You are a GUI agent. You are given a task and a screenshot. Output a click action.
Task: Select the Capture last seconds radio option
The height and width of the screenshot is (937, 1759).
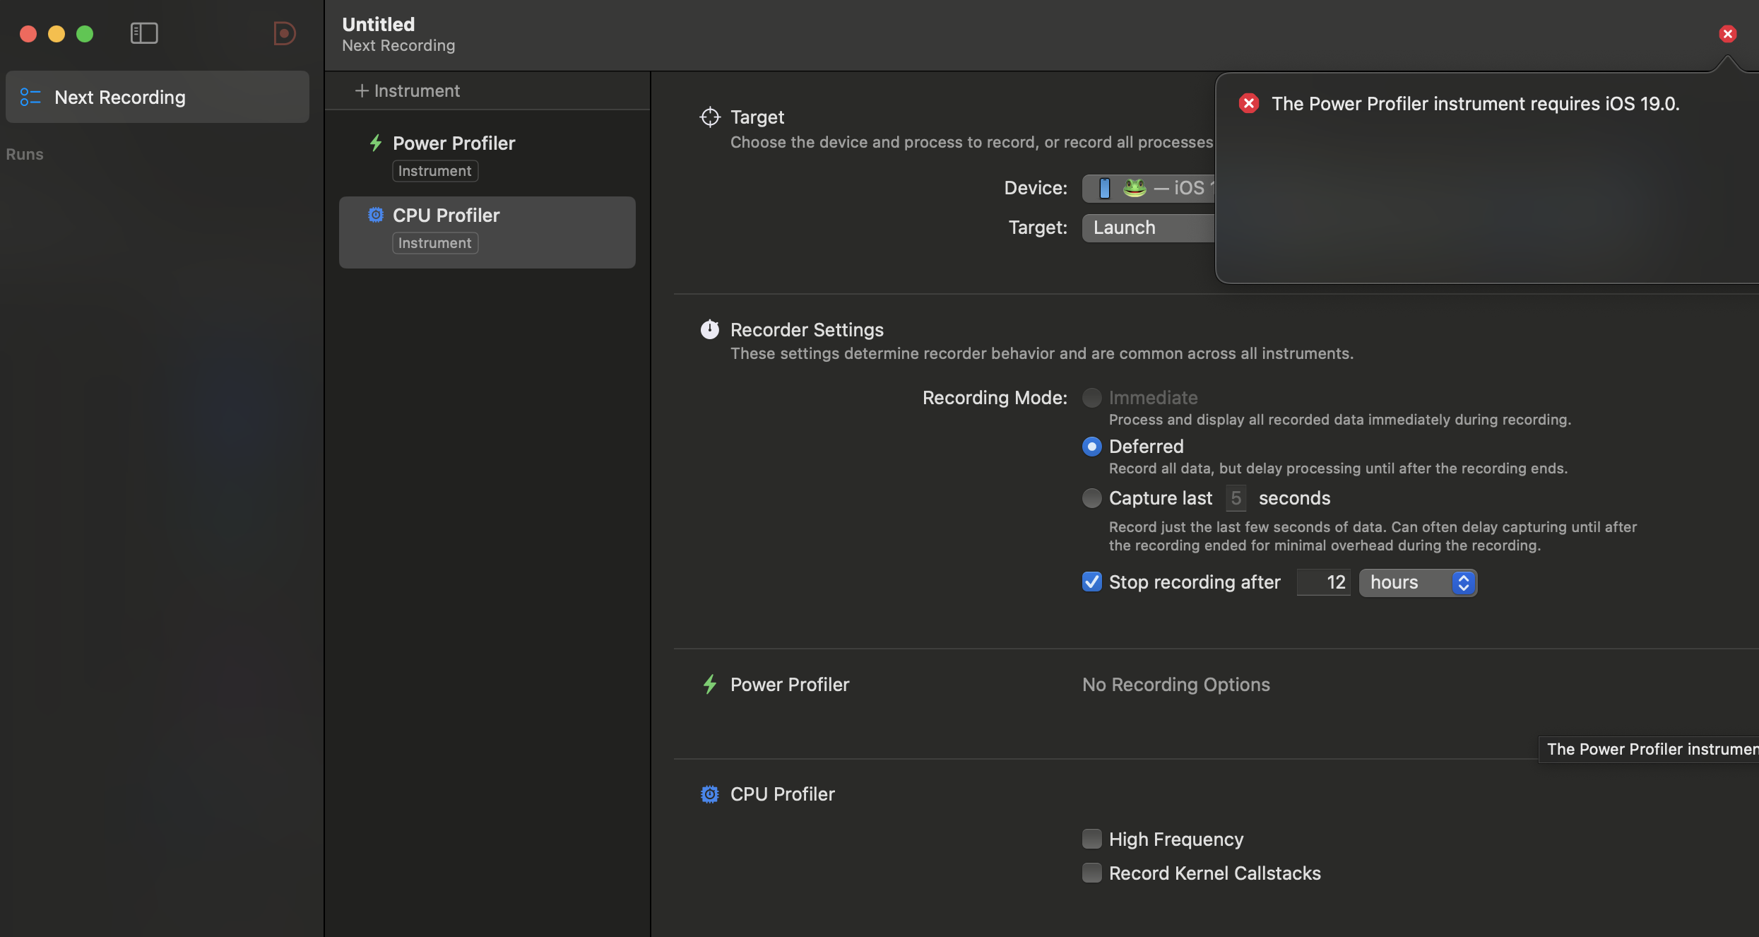(1091, 498)
